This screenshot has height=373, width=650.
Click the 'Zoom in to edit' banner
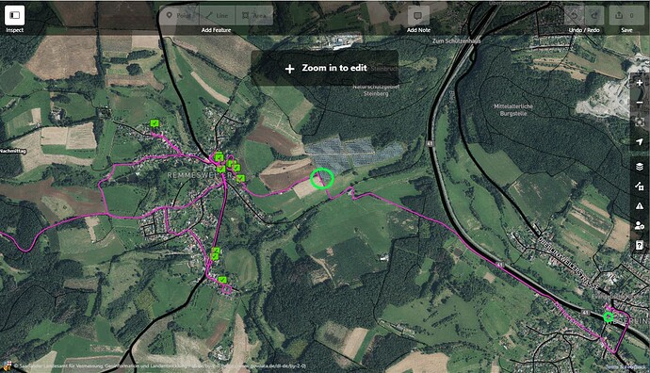[325, 68]
